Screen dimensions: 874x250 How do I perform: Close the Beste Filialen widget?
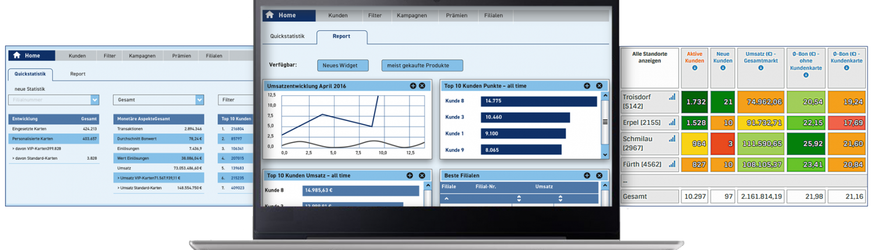coord(599,176)
